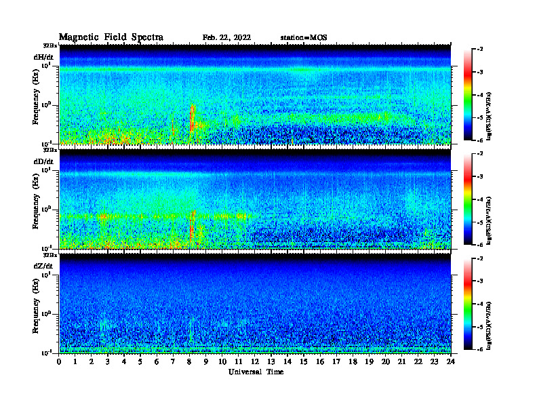This screenshot has width=537, height=415.
Task: Click hour "19" on the time axis
Action: click(369, 362)
